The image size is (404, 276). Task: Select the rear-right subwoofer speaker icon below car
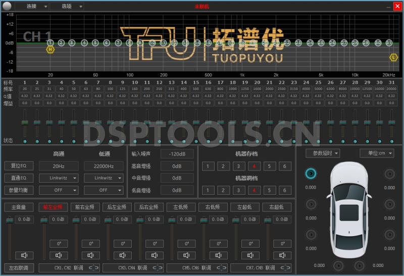click(x=359, y=265)
